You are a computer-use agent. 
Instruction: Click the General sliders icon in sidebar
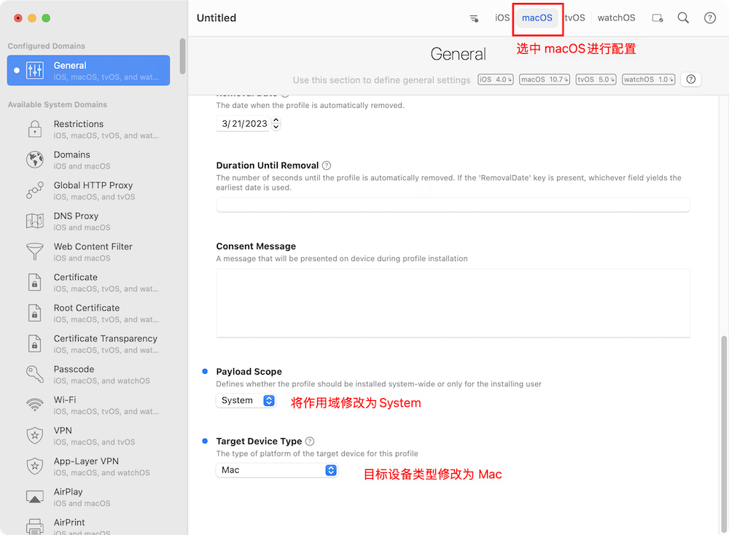tap(35, 71)
